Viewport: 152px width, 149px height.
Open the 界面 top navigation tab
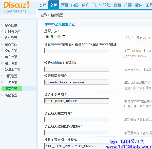click(64, 5)
